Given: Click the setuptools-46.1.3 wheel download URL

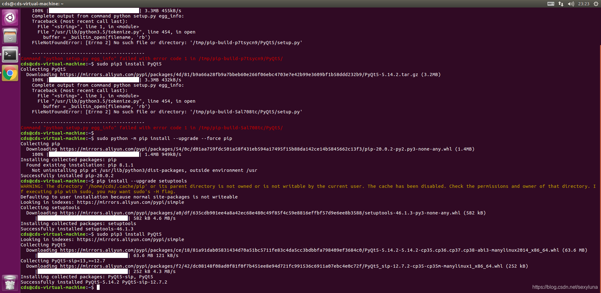Looking at the screenshot, I should 260,213.
